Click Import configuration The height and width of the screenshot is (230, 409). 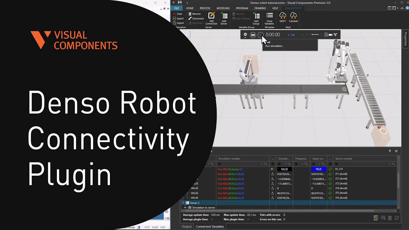click(178, 23)
